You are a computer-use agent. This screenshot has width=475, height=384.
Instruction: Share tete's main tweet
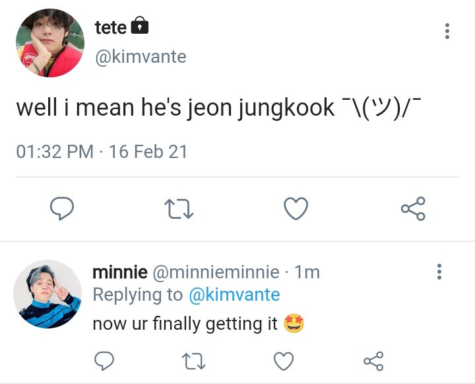tap(413, 208)
